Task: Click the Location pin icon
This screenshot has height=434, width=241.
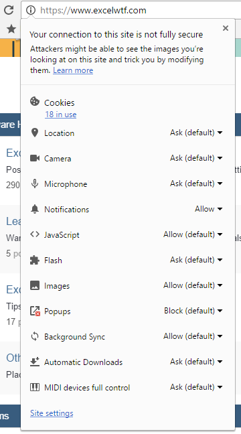Action: point(35,133)
